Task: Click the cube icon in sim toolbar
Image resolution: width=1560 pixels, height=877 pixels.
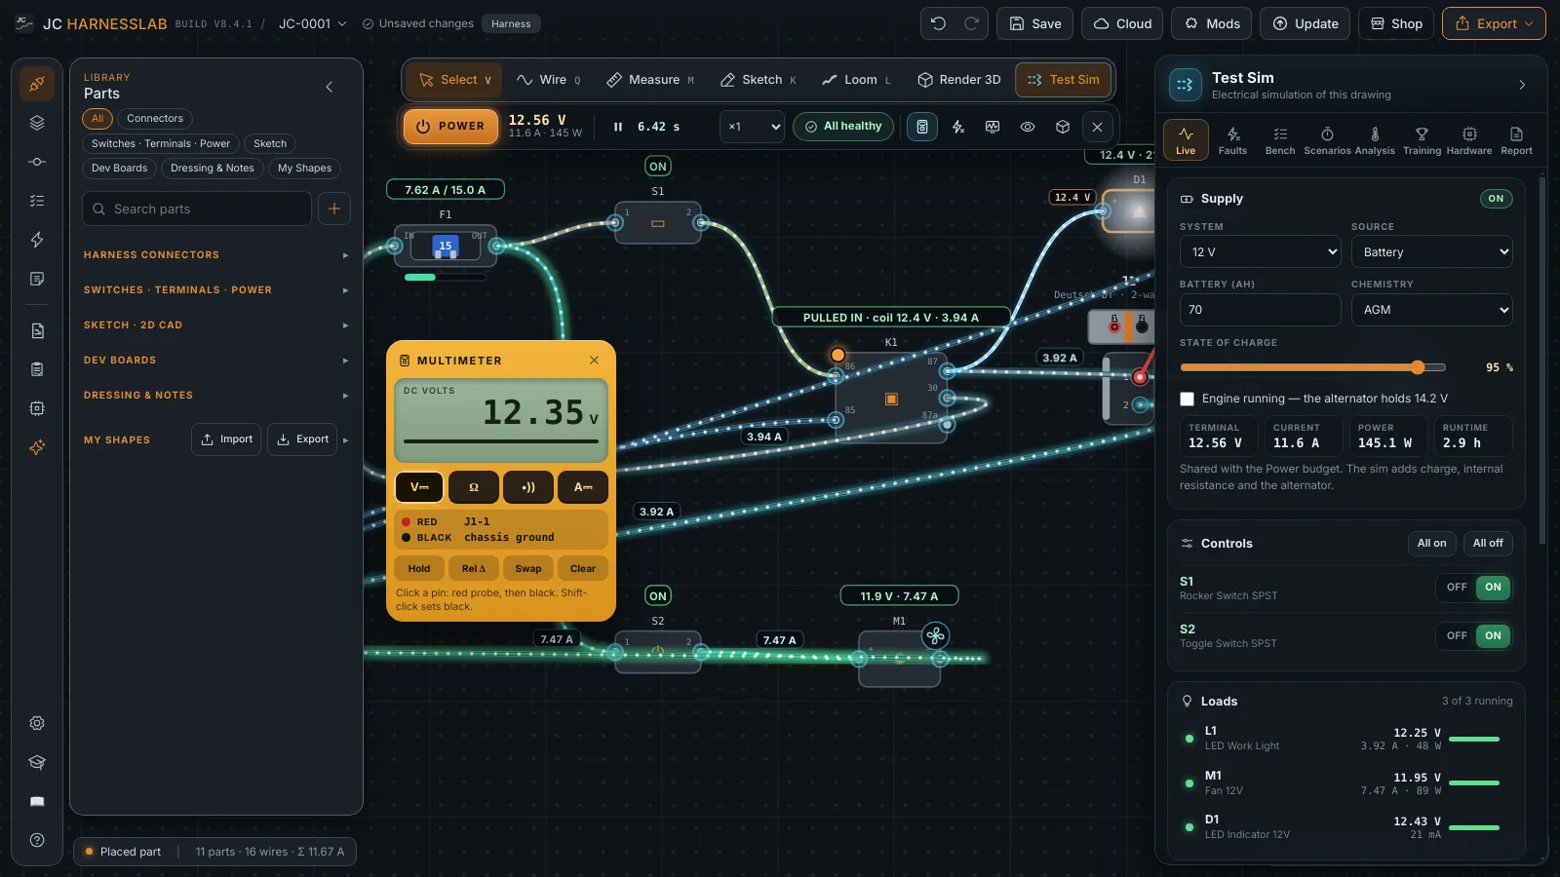Action: (x=1063, y=127)
